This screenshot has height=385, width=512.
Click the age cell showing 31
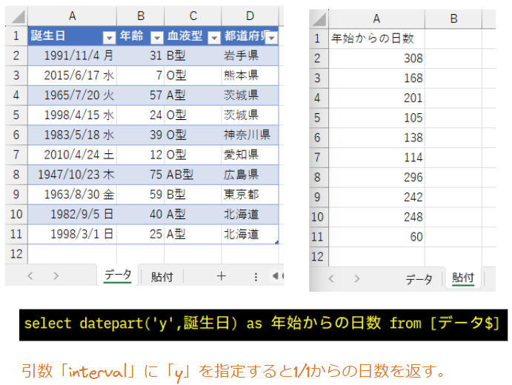(140, 56)
